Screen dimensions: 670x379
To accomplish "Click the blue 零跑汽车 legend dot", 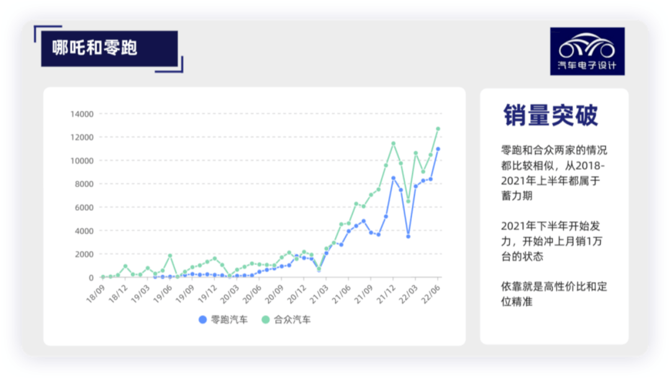I will click(x=202, y=319).
